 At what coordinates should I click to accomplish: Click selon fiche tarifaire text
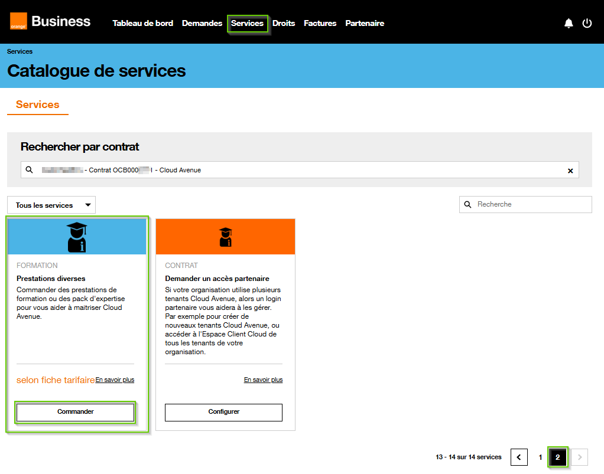click(x=56, y=380)
